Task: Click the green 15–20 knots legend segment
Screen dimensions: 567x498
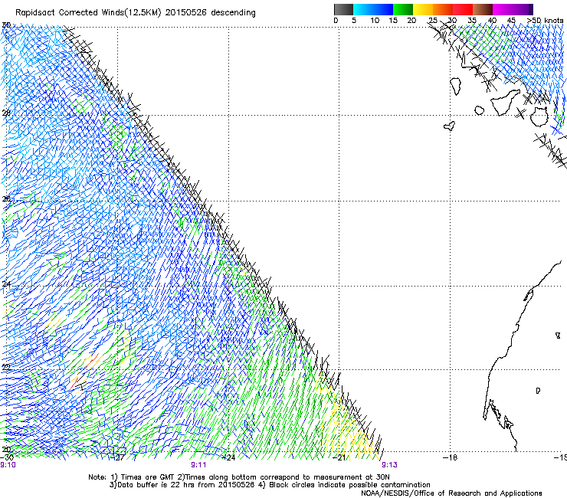Action: 403,9
